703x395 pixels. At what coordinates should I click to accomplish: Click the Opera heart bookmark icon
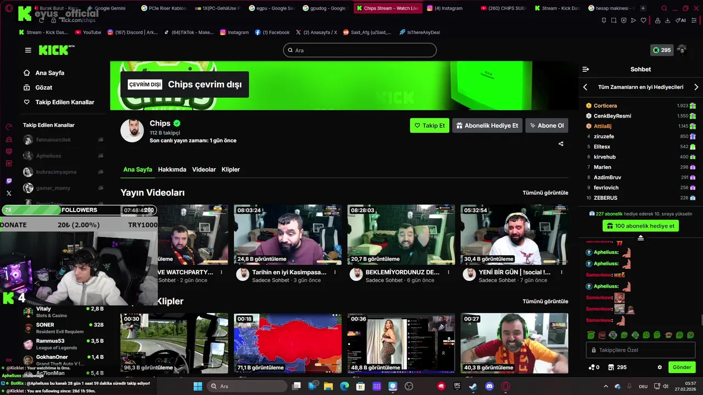(643, 20)
